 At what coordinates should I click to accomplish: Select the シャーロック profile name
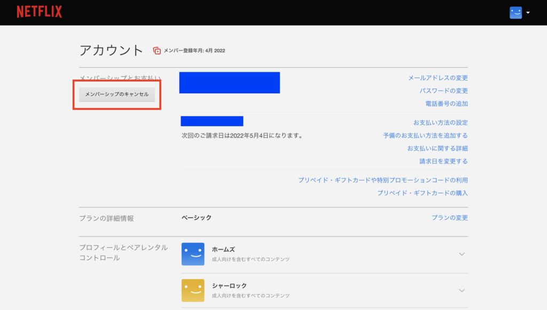(229, 285)
